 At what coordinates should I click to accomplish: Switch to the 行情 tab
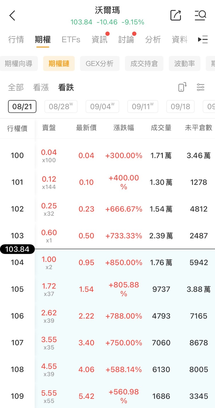tap(16, 40)
